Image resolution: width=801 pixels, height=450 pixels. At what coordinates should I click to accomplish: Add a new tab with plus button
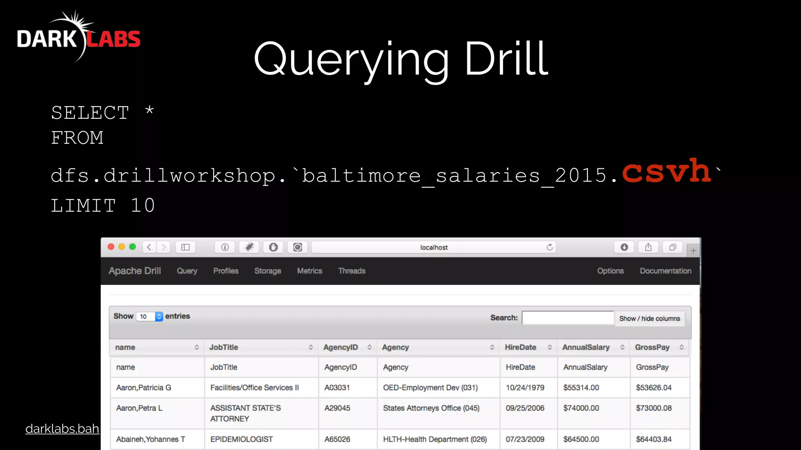tap(693, 250)
